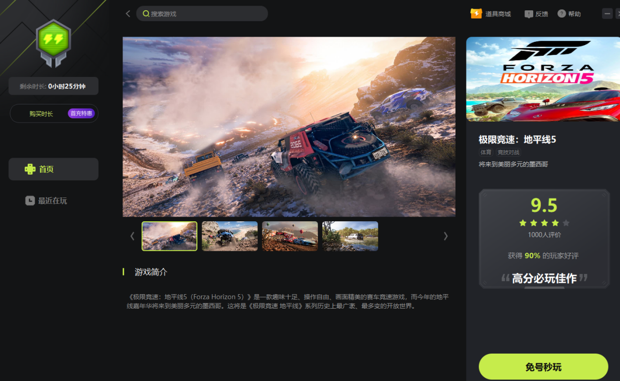Select the 首页 home tab
This screenshot has width=620, height=381.
pyautogui.click(x=53, y=169)
